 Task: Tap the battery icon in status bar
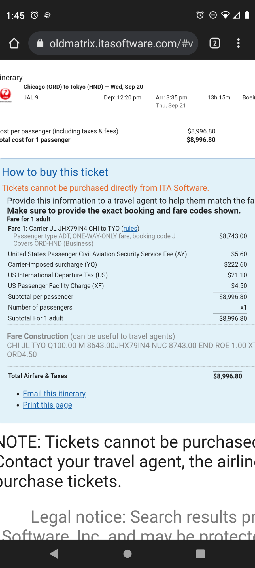tap(247, 15)
